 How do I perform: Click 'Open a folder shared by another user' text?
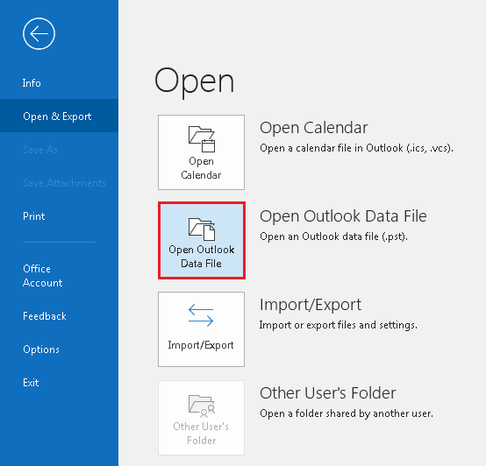point(347,413)
